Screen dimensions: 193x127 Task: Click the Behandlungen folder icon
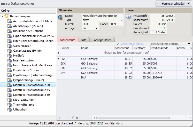tap(6, 16)
